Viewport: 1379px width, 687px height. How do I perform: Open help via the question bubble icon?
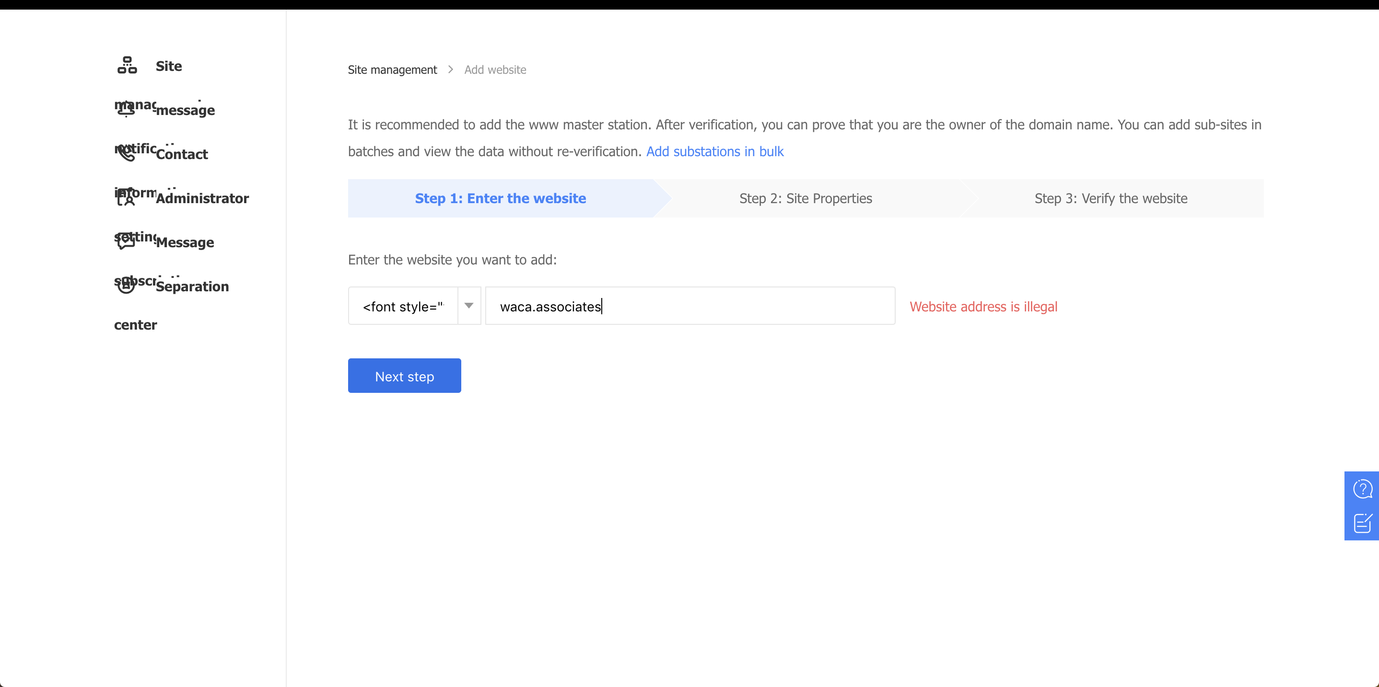[x=1362, y=489]
